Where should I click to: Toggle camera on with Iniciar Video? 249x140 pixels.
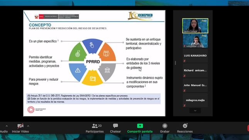[20, 128]
